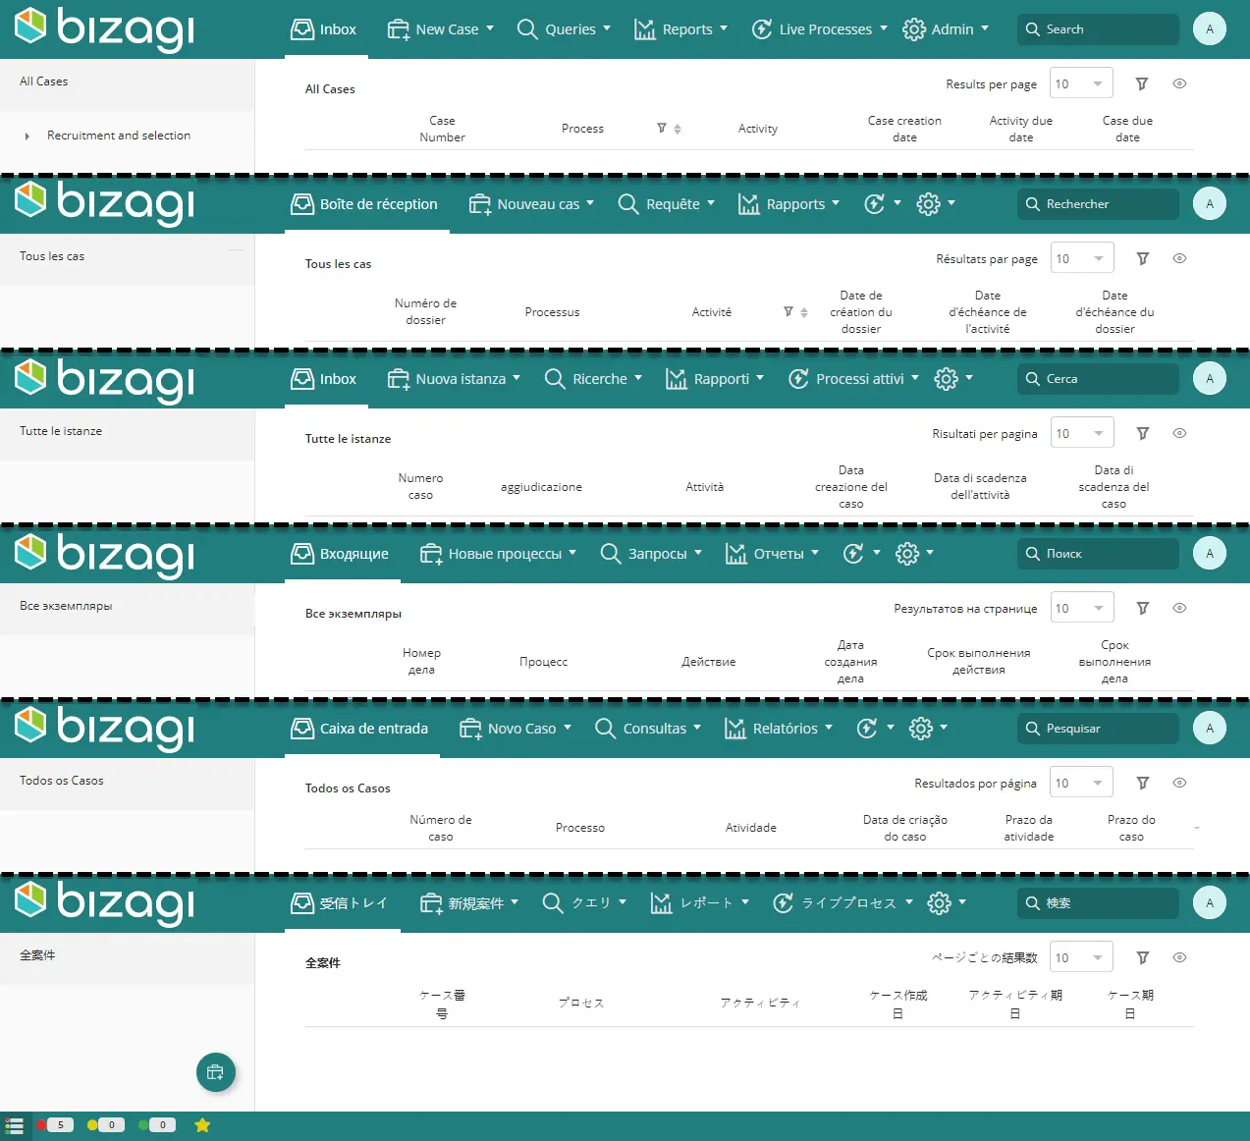The image size is (1250, 1141).
Task: Click the green indicator in the bottom bar
Action: coord(157,1125)
